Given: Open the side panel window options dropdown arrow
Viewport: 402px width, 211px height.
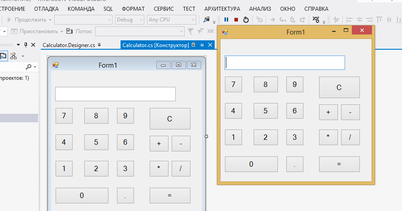Looking at the screenshot, I should click(18, 45).
